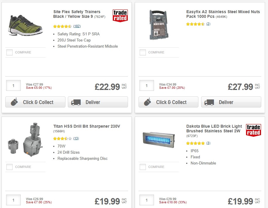This screenshot has height=208, width=268.
Task: Click the Trade Rated badge on Site Flex trainers
Action: (120, 17)
